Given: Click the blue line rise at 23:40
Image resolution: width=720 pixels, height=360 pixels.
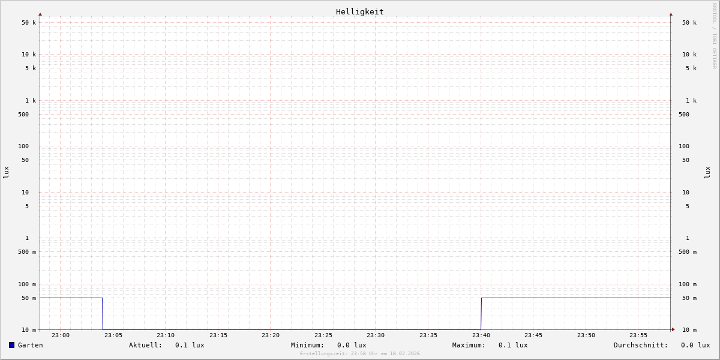Looking at the screenshot, I should 481,313.
